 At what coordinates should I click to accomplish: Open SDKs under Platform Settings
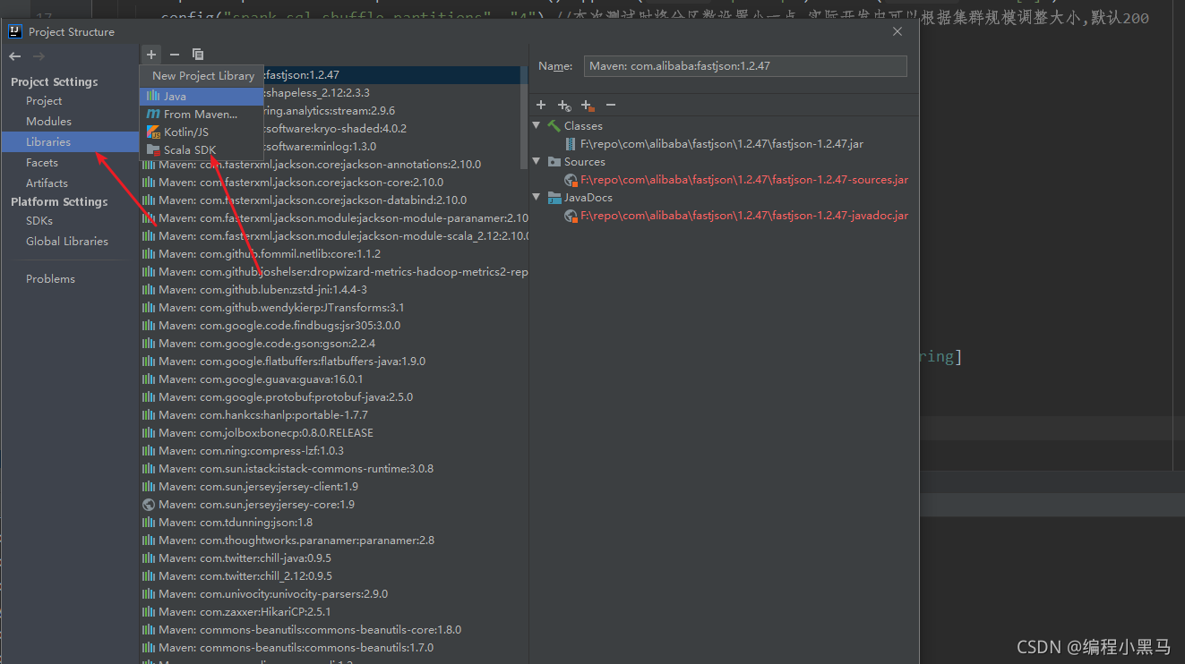click(39, 220)
